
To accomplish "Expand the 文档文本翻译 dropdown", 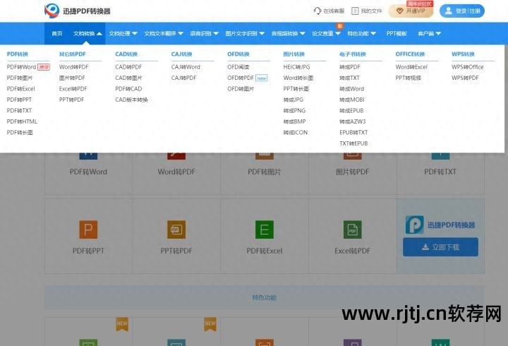I will tap(164, 33).
